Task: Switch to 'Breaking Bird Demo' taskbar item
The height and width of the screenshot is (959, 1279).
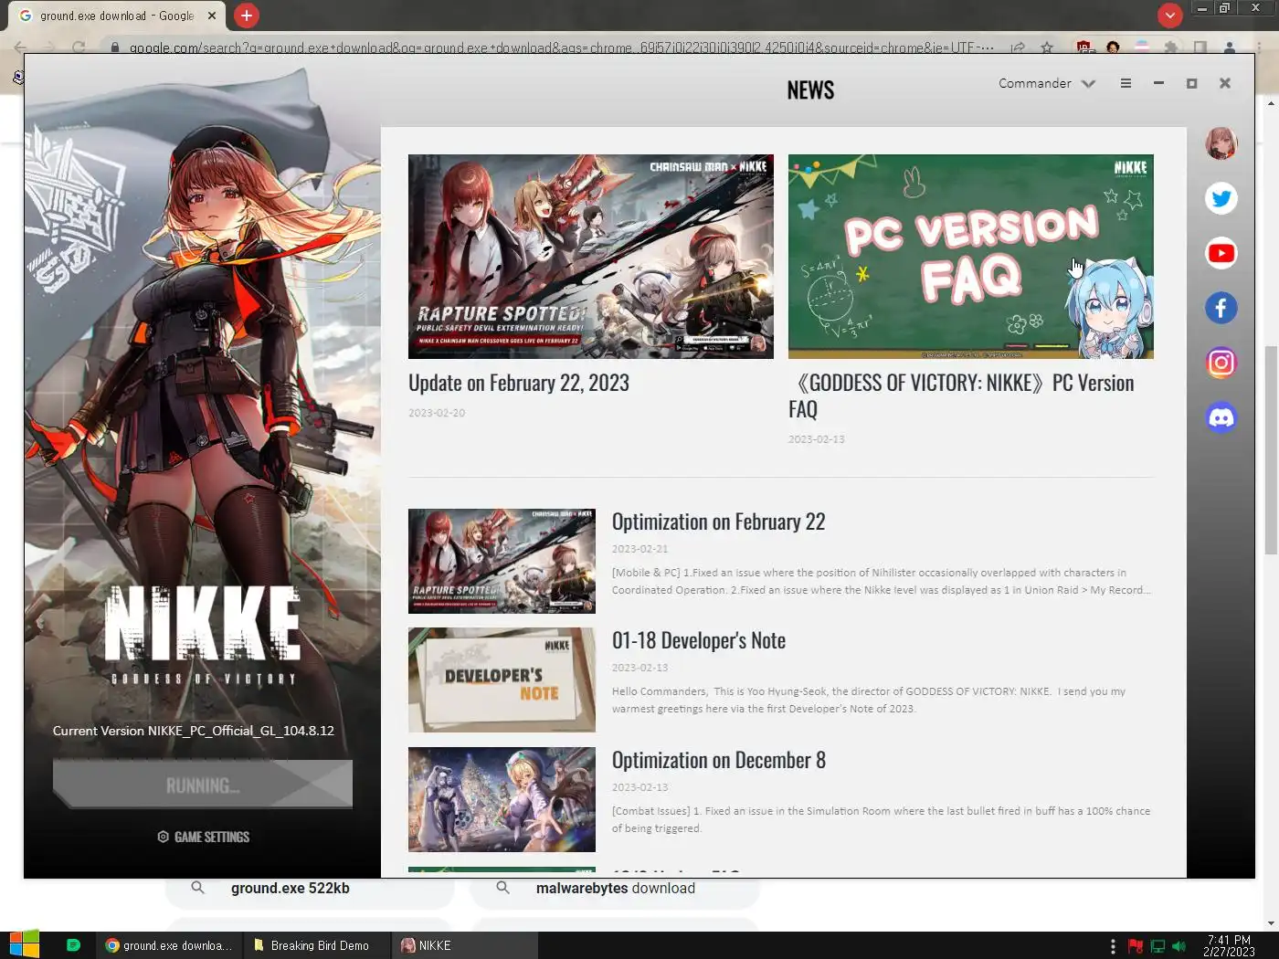Action: click(318, 945)
